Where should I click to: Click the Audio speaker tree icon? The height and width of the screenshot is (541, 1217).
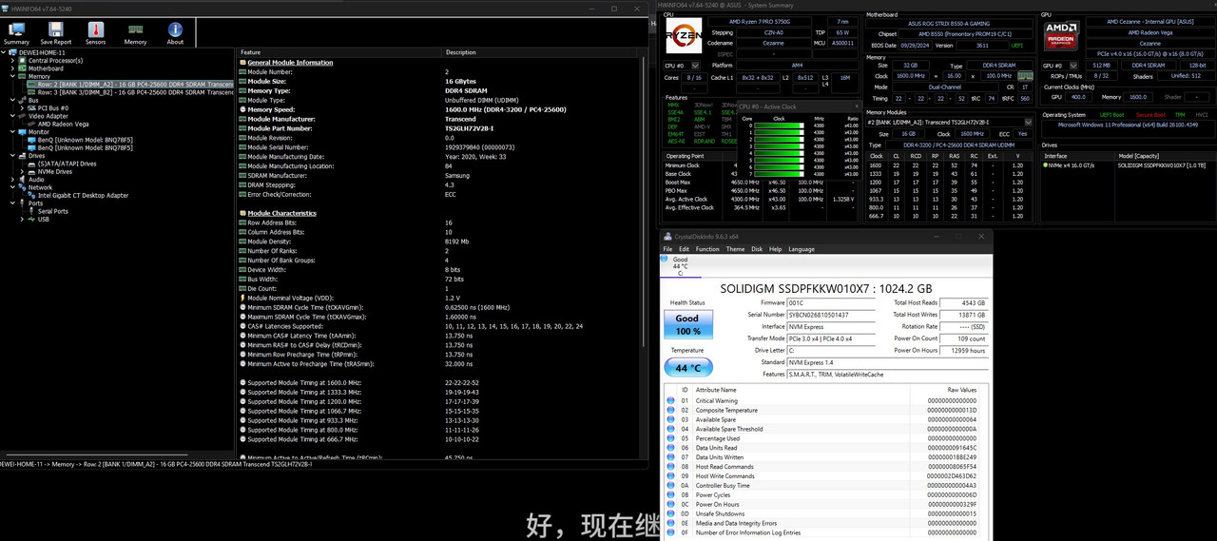(x=23, y=179)
